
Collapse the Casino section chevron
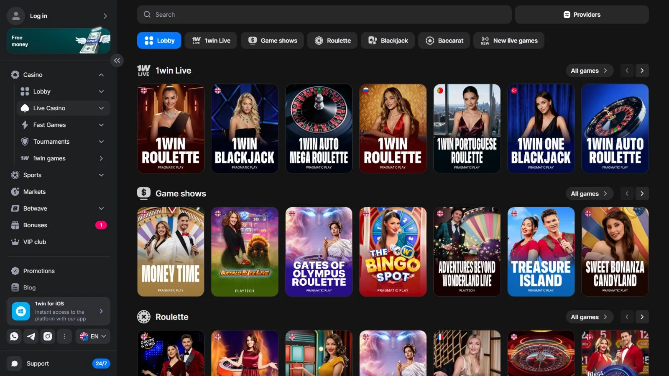click(101, 75)
